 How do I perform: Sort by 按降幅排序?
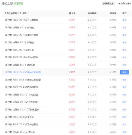(108, 4)
